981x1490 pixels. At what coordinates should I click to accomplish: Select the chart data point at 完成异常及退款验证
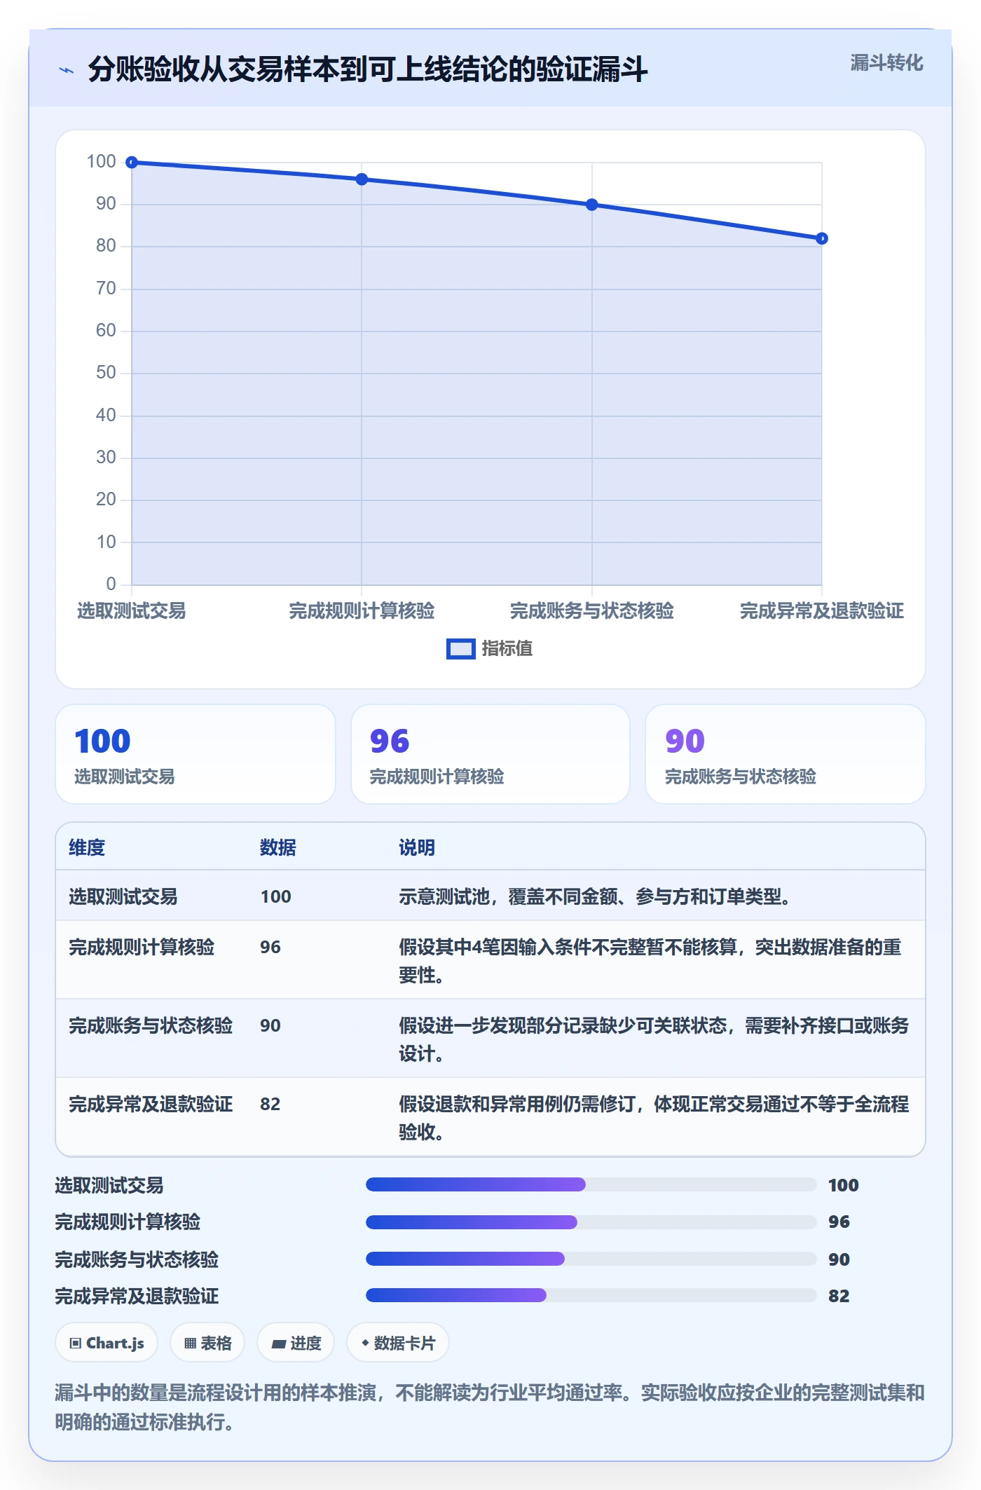[x=822, y=238]
